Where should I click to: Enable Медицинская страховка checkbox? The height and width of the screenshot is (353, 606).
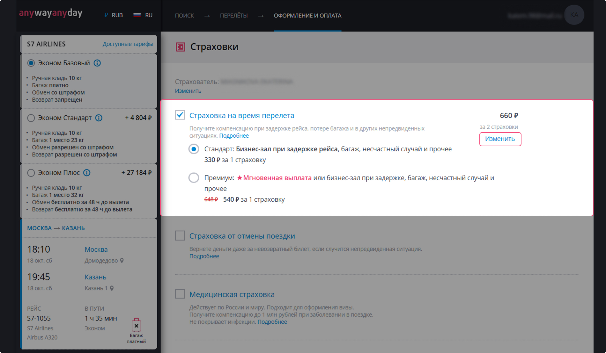(x=180, y=294)
